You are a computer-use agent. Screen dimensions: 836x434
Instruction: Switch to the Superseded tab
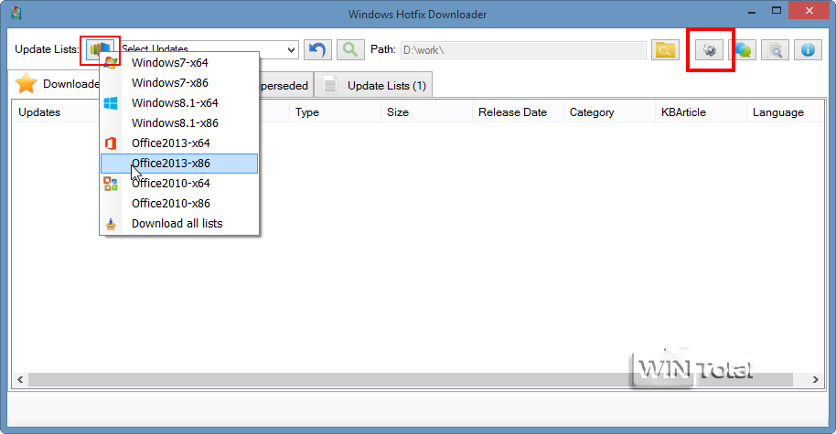pyautogui.click(x=284, y=86)
